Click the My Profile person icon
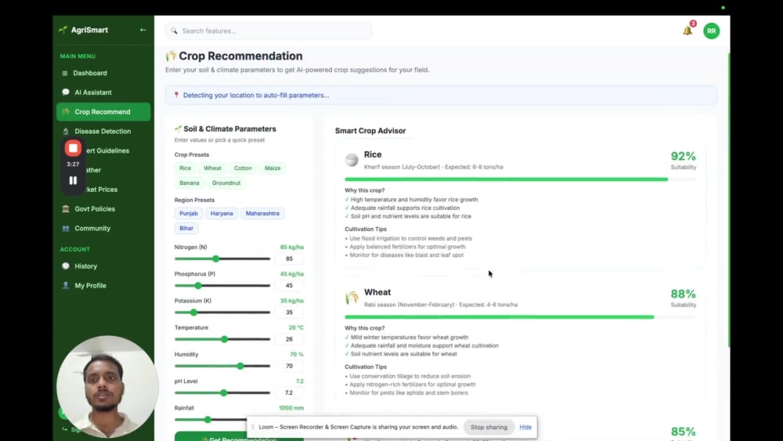The image size is (783, 441). click(x=66, y=285)
